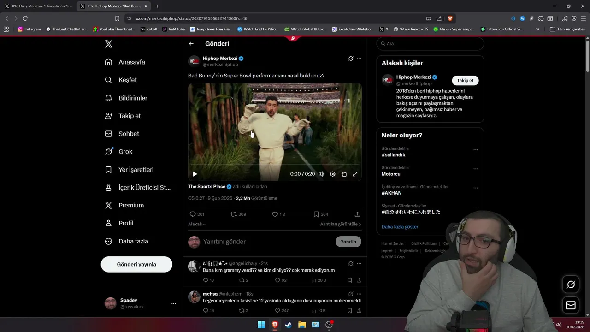This screenshot has height=332, width=590.
Task: Open Bildirimler notifications
Action: pos(126,98)
